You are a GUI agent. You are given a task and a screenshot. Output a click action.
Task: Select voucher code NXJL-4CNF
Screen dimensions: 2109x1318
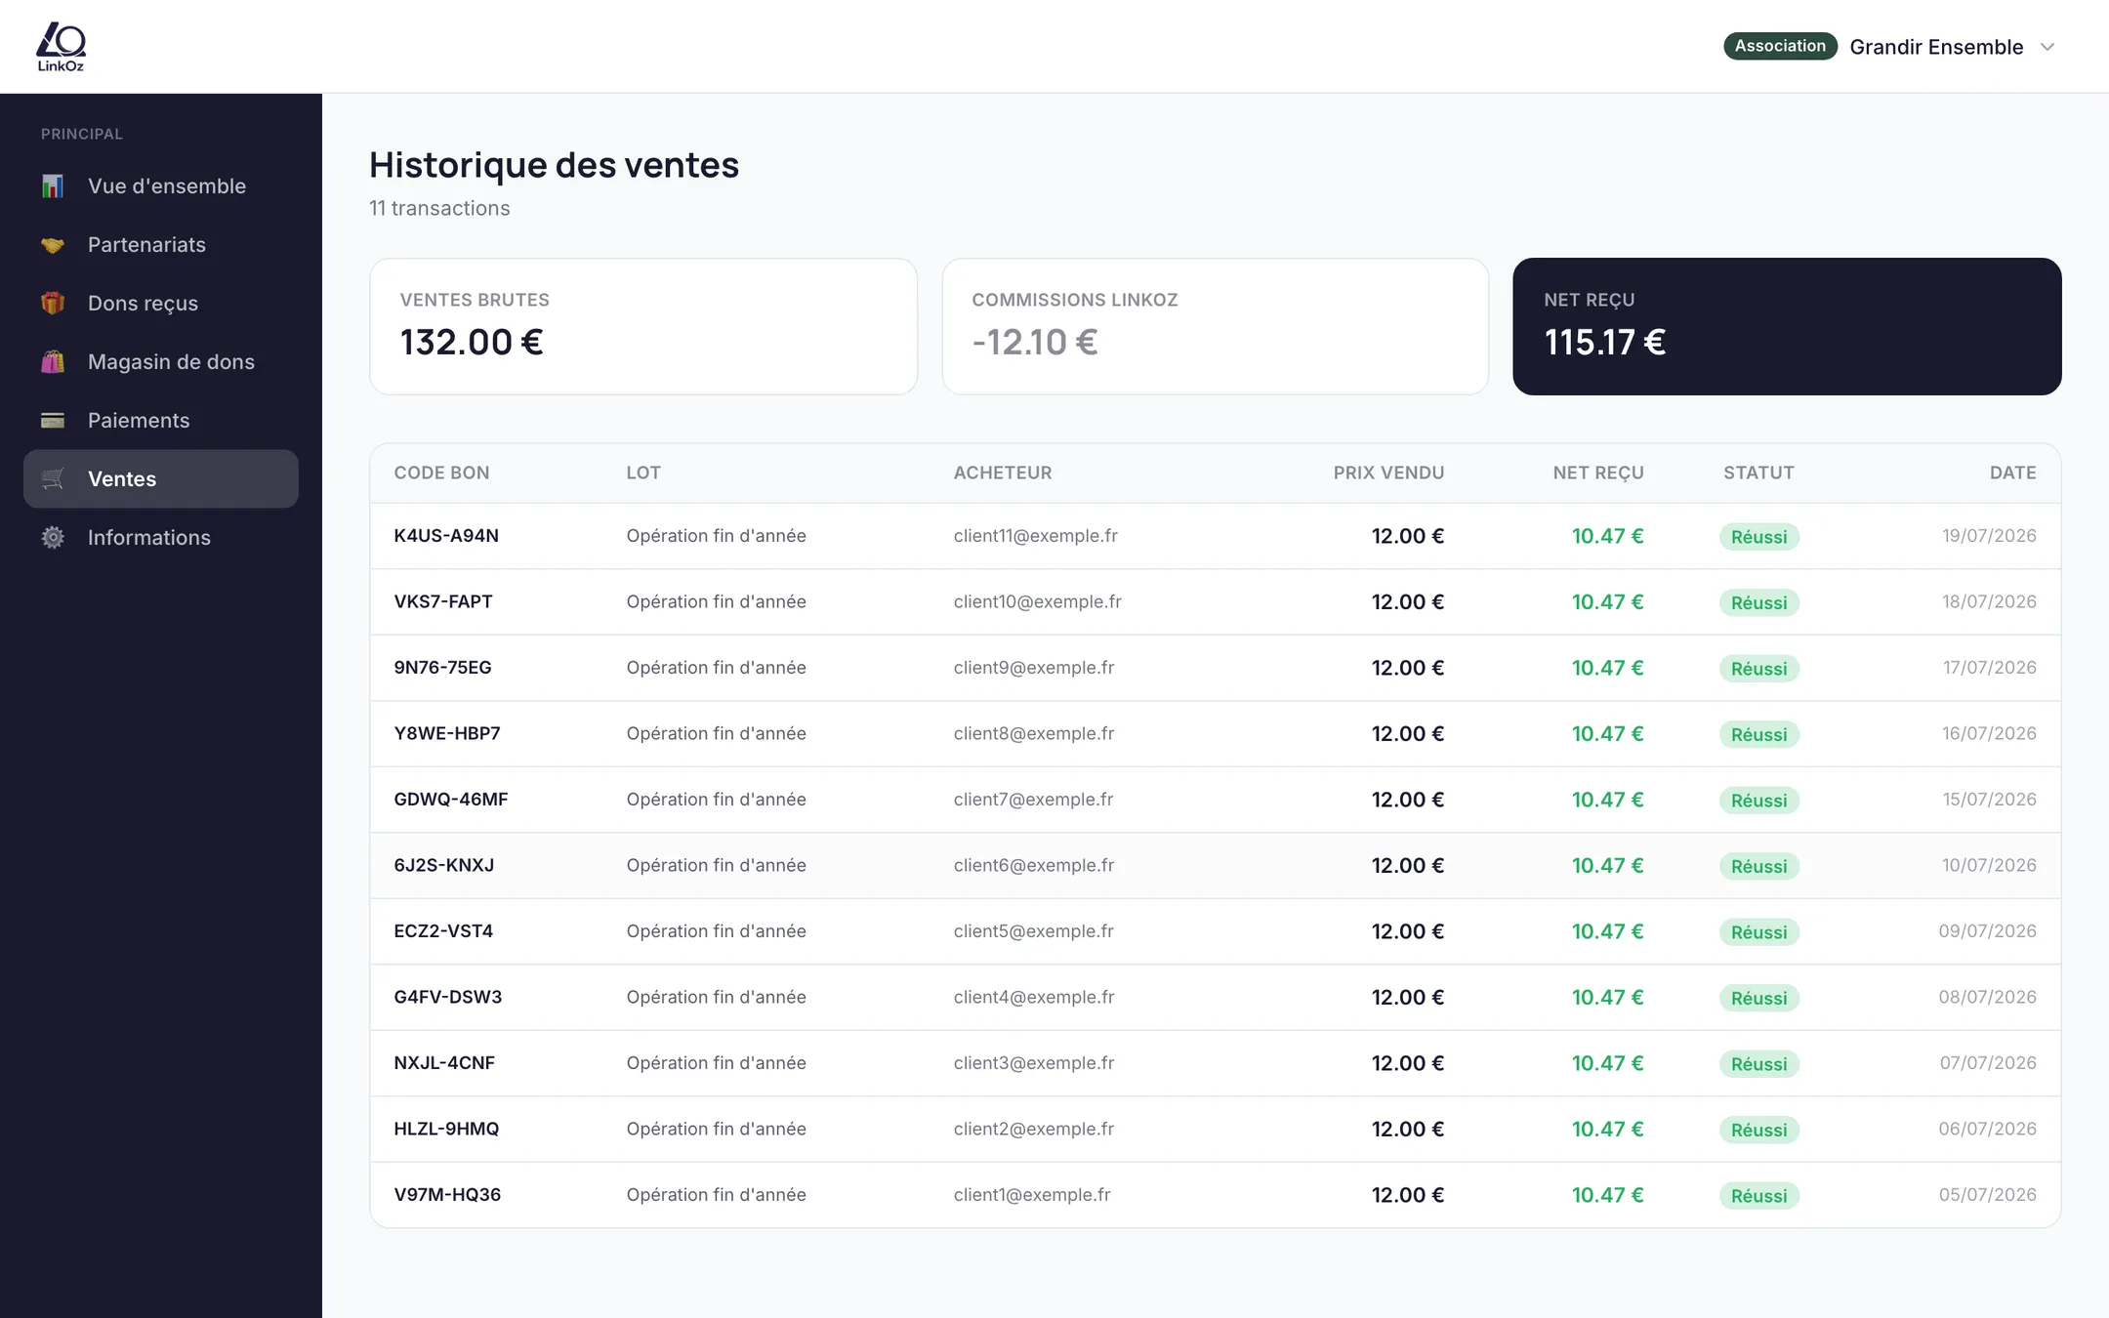[444, 1063]
